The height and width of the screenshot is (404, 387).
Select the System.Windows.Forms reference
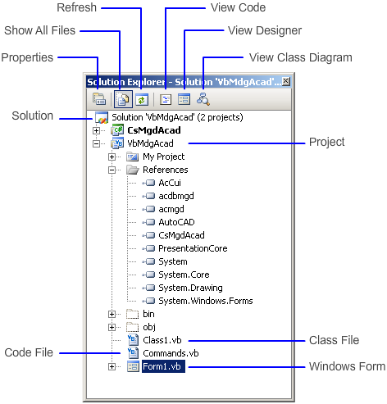click(x=206, y=301)
